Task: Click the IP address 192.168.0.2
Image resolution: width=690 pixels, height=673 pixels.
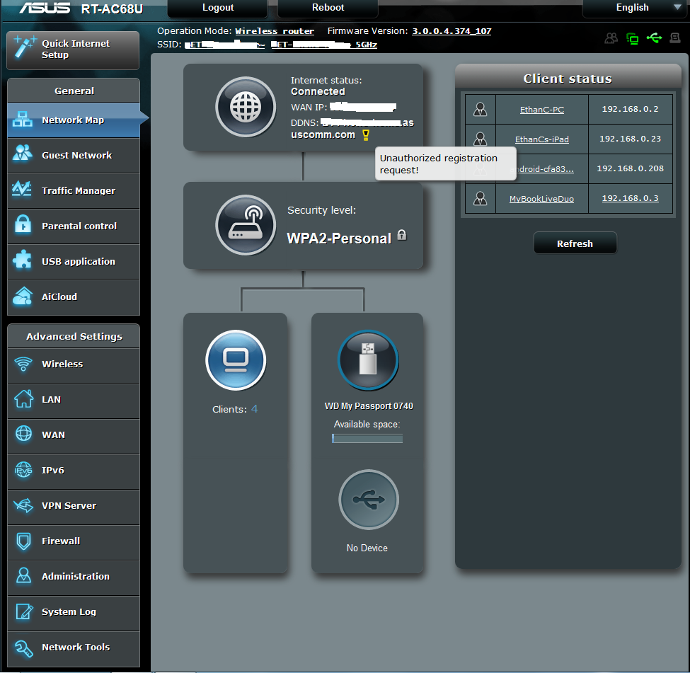Action: pyautogui.click(x=630, y=109)
